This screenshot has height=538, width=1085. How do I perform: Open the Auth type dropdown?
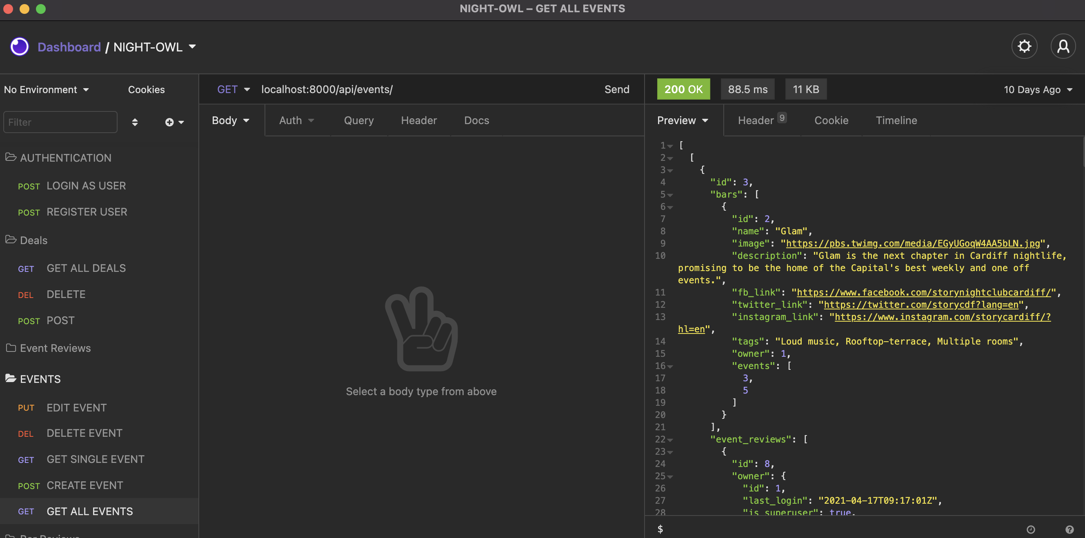pos(296,120)
